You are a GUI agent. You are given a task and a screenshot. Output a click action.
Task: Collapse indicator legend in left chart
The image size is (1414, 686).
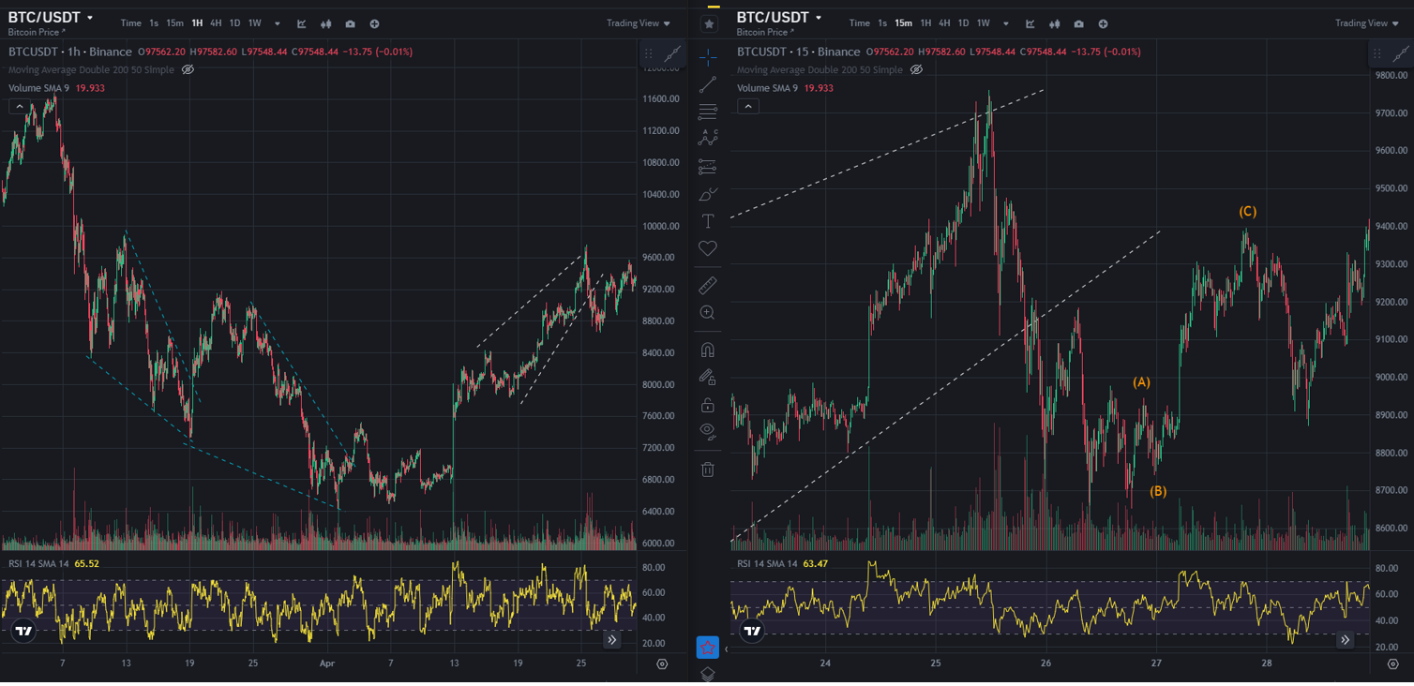19,107
